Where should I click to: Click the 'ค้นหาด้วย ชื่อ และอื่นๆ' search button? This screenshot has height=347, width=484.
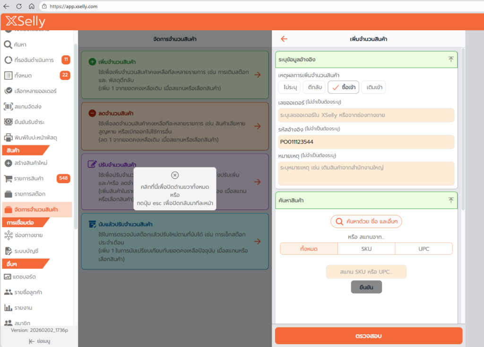click(366, 221)
